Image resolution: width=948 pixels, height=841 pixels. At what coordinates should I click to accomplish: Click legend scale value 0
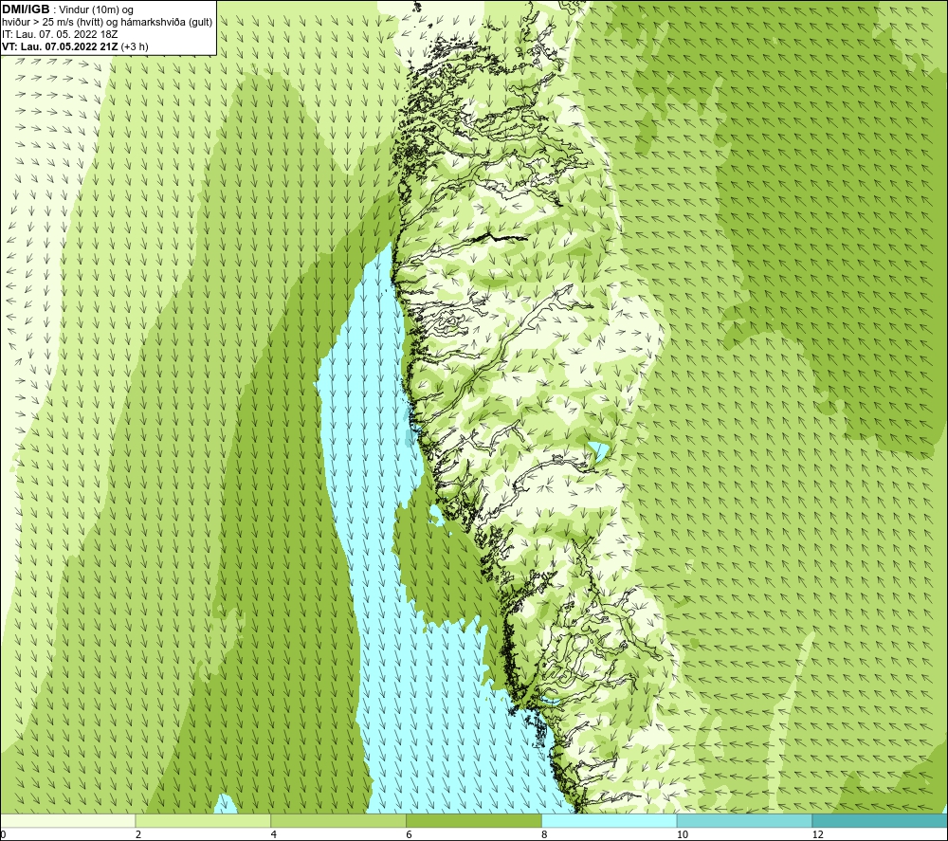point(3,834)
